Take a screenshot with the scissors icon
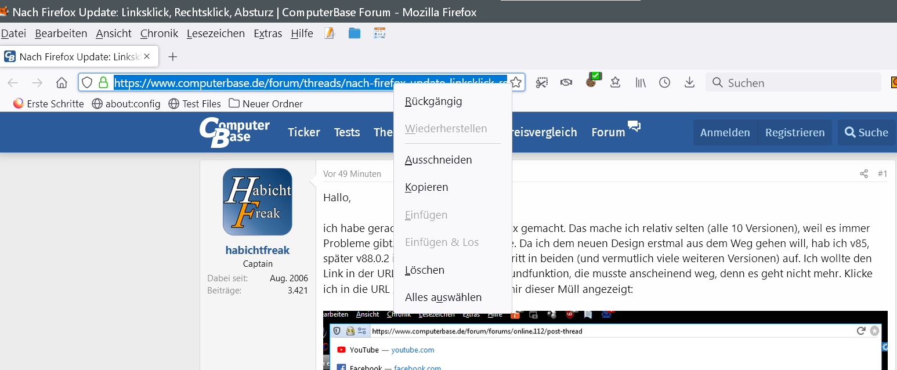The width and height of the screenshot is (897, 370). tap(542, 82)
